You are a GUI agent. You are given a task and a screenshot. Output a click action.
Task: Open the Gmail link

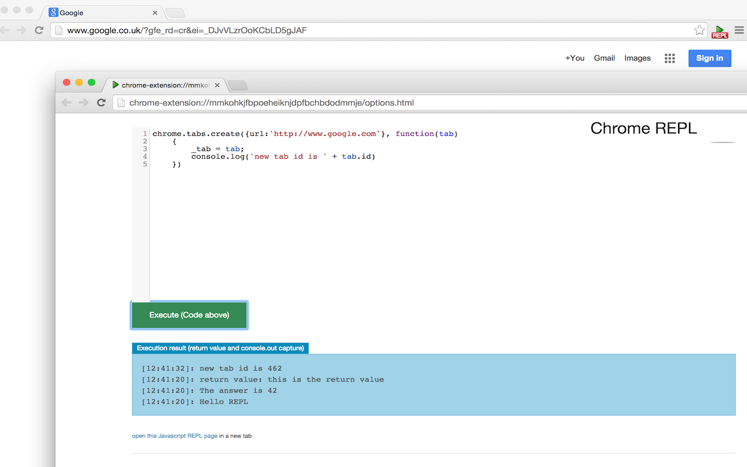[x=605, y=58]
